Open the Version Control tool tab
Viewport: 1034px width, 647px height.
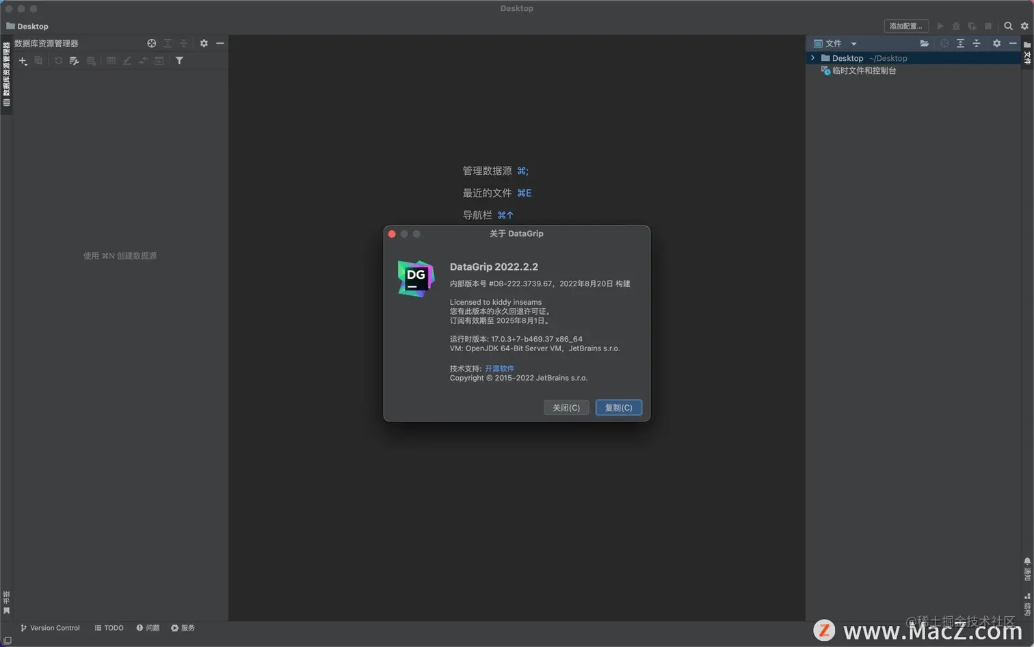(x=50, y=628)
